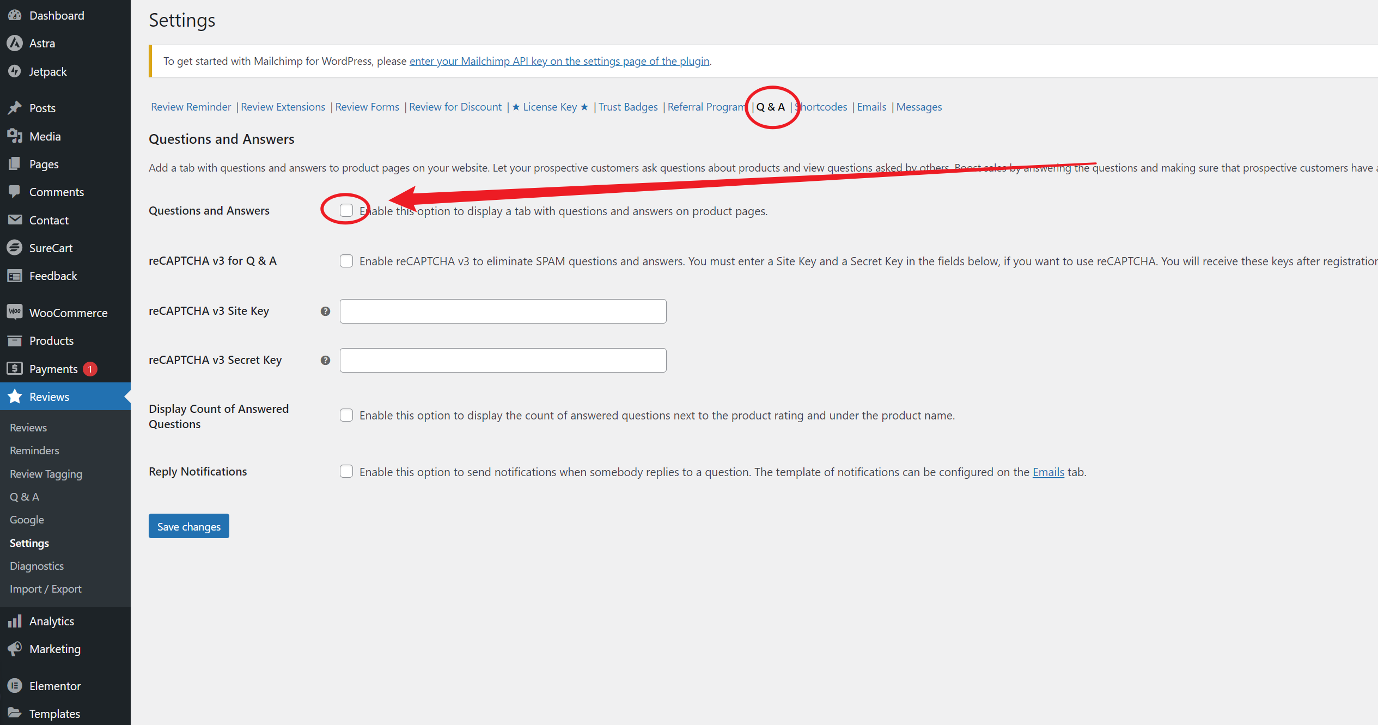Click the Elementor icon in sidebar
The width and height of the screenshot is (1378, 725).
click(15, 685)
